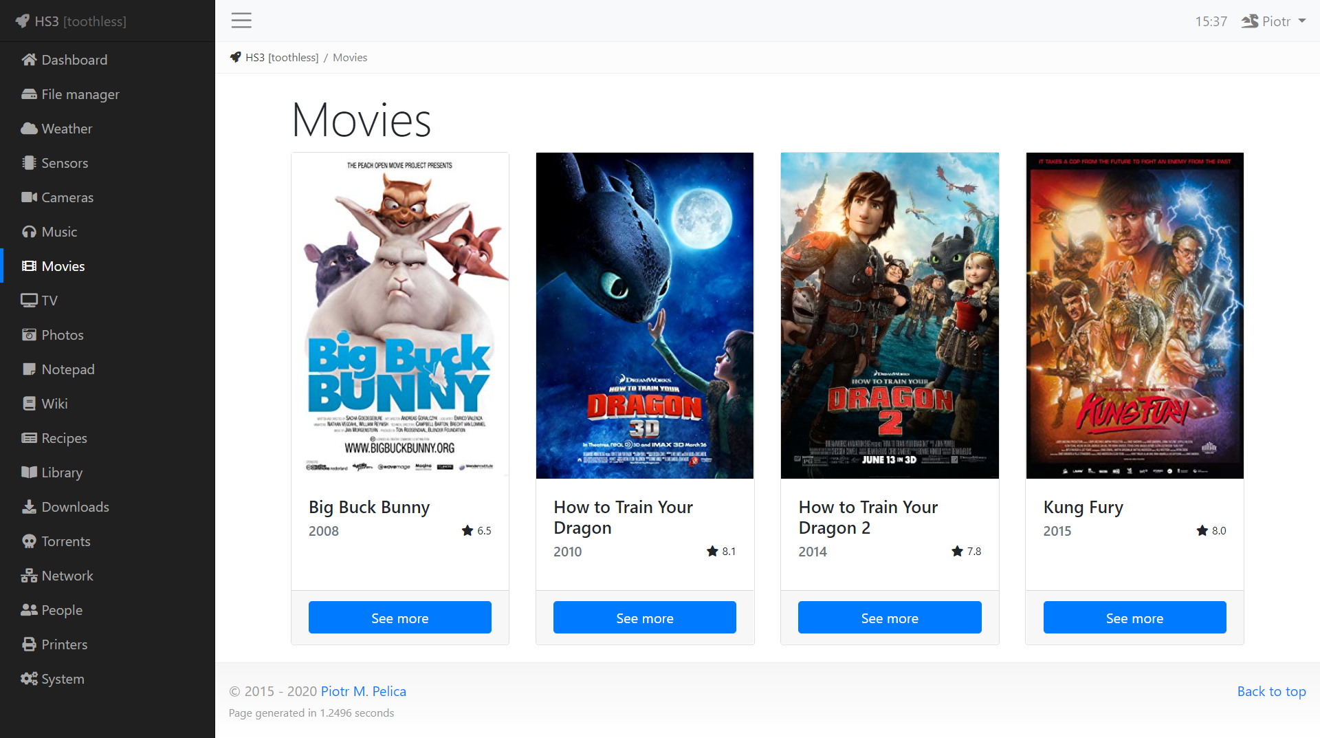Click the Music headphones icon
This screenshot has height=738, width=1320.
pyautogui.click(x=29, y=232)
